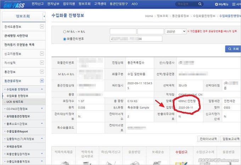Open the AEO top menu
The image size is (241, 165).
click(134, 4)
